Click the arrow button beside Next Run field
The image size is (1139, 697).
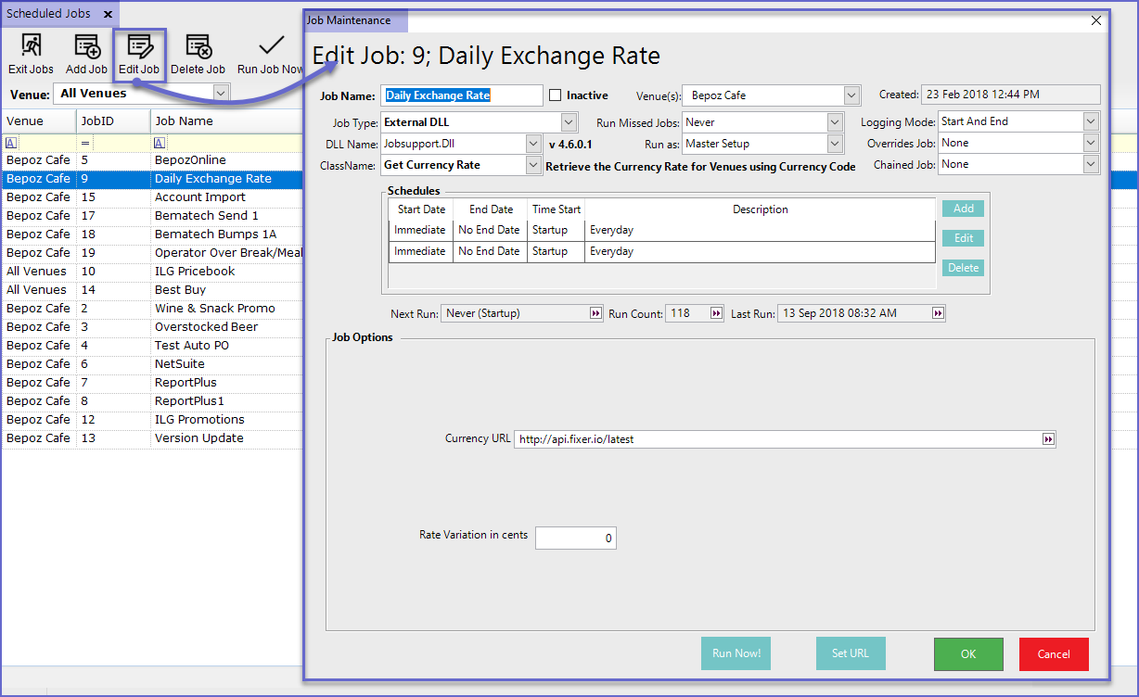coord(595,314)
